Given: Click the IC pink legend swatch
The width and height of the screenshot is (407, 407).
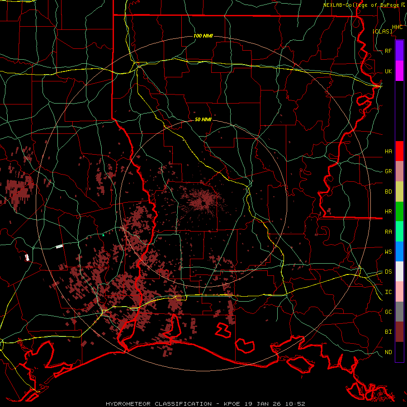Looking at the screenshot, I should coord(399,292).
